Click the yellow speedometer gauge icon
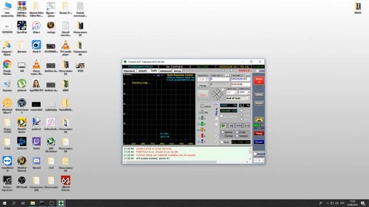369x207 pixels. point(259,119)
